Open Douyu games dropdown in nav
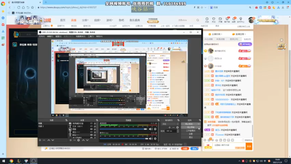The image size is (291, 164). (x=109, y=20)
